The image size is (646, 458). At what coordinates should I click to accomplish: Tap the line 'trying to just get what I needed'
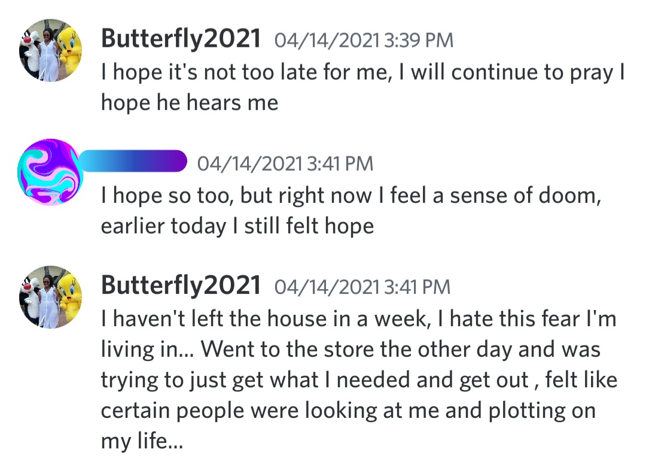359,380
